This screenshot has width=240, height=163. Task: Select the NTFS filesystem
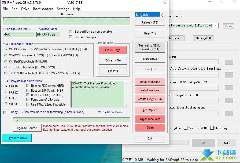point(6,98)
